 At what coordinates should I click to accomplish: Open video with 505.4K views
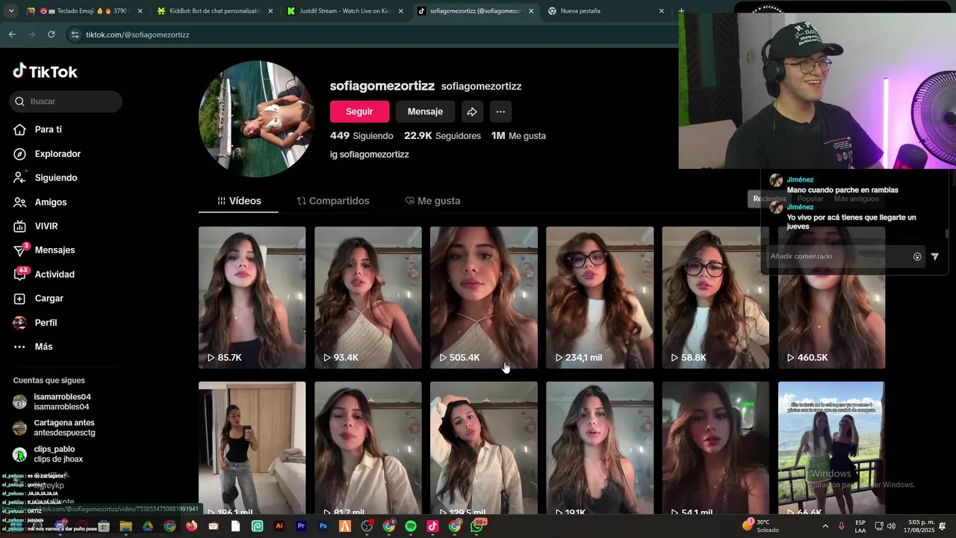point(483,297)
